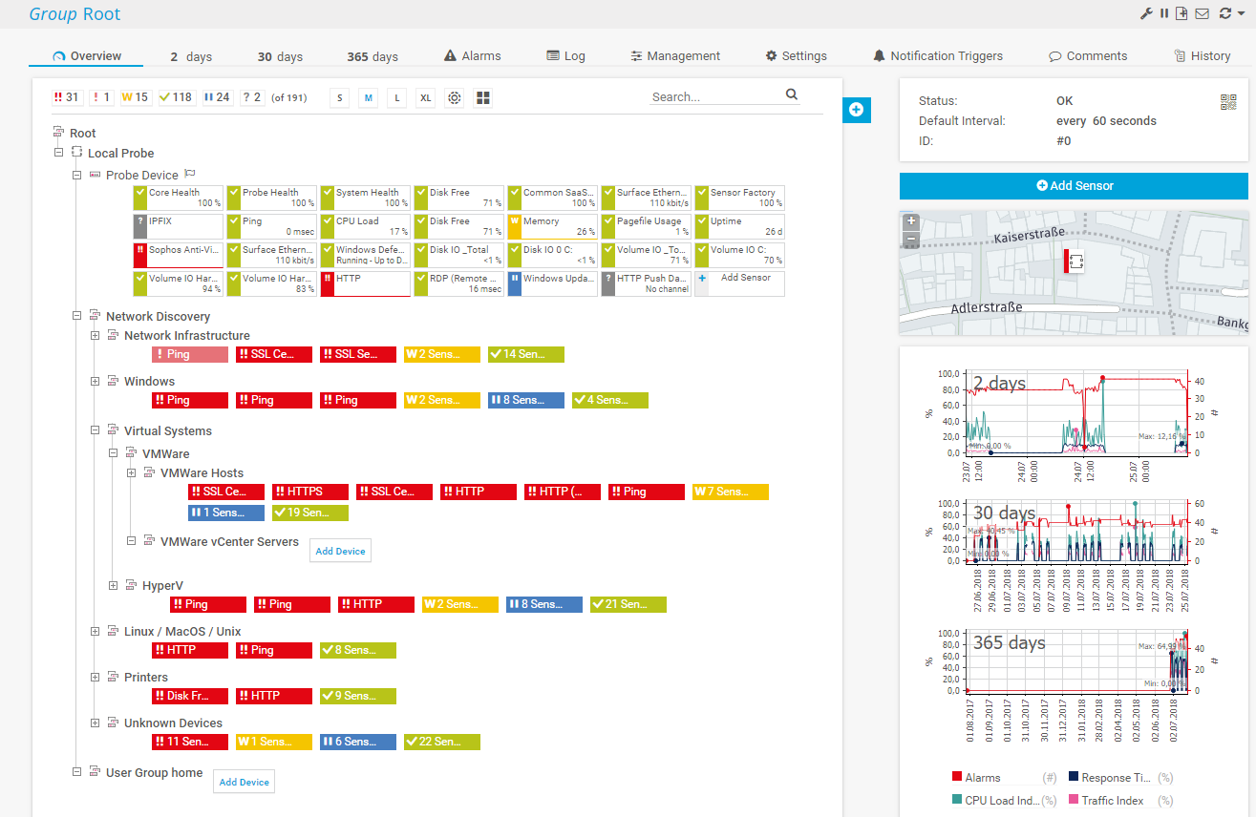Open the QR code icon in status panel
The width and height of the screenshot is (1256, 817).
(x=1227, y=102)
